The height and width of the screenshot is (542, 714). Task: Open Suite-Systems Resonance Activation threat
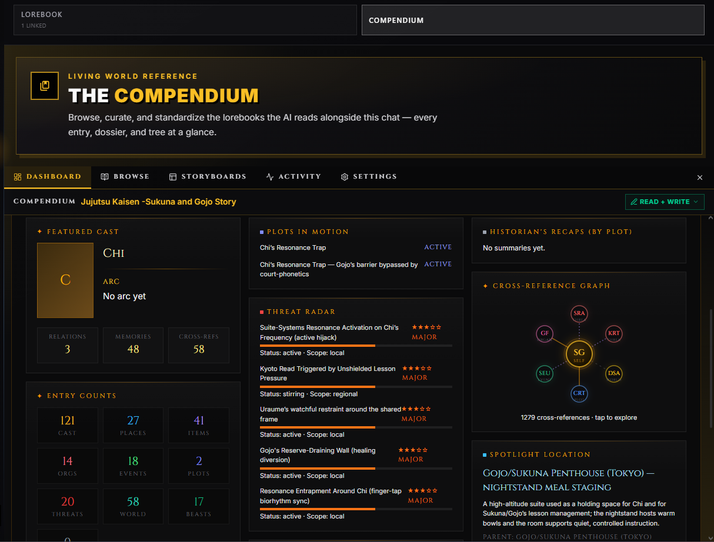point(356,340)
